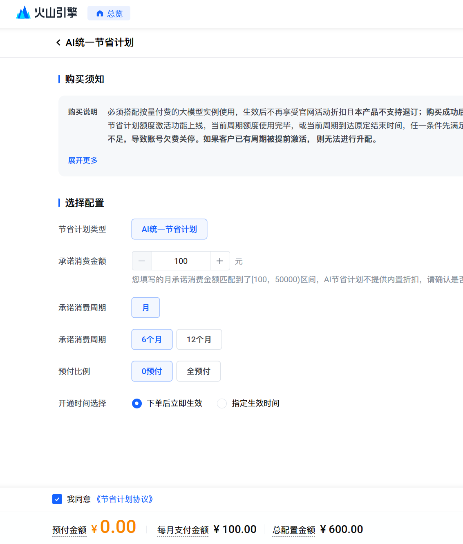
Task: Click the 火山引擎 logo
Action: pyautogui.click(x=47, y=13)
